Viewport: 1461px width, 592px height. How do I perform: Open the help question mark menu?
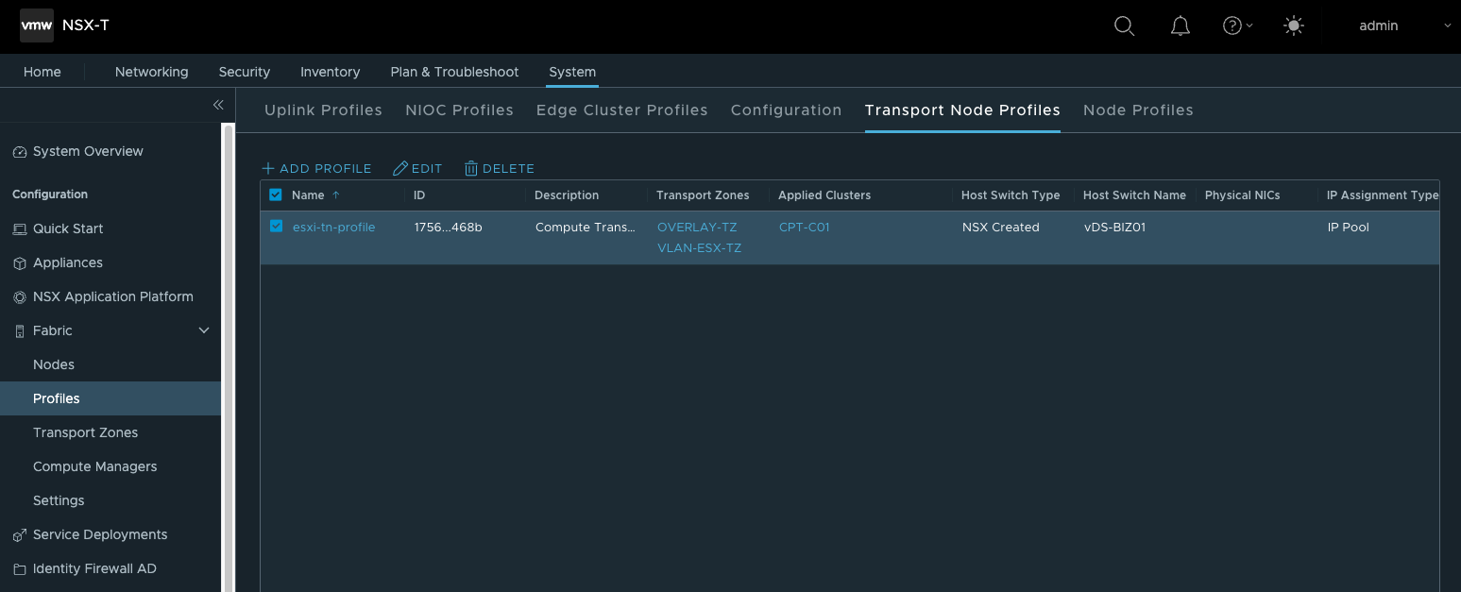click(1237, 26)
